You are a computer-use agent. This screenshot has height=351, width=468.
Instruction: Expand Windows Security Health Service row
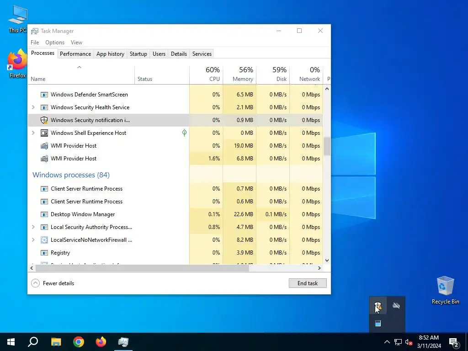click(33, 107)
